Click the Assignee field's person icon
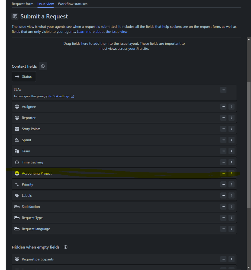251x270 pixels. point(17,106)
